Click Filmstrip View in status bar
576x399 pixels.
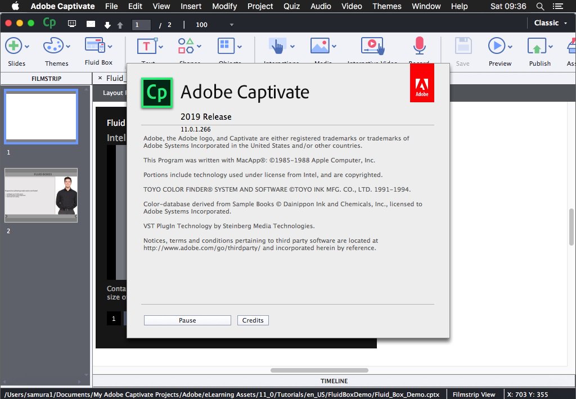[x=474, y=395]
